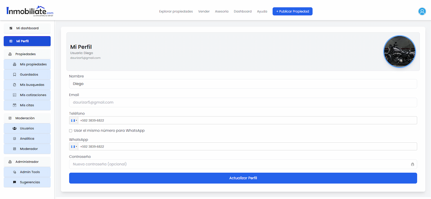This screenshot has width=431, height=199.
Task: Click the Mi dashboard grid icon
Action: tap(11, 28)
